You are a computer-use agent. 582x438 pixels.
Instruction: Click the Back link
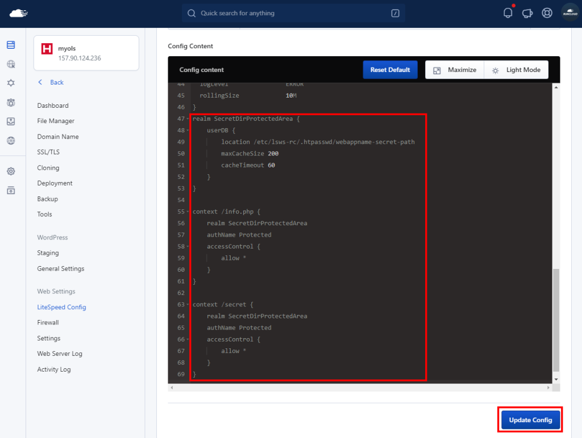[x=57, y=82]
